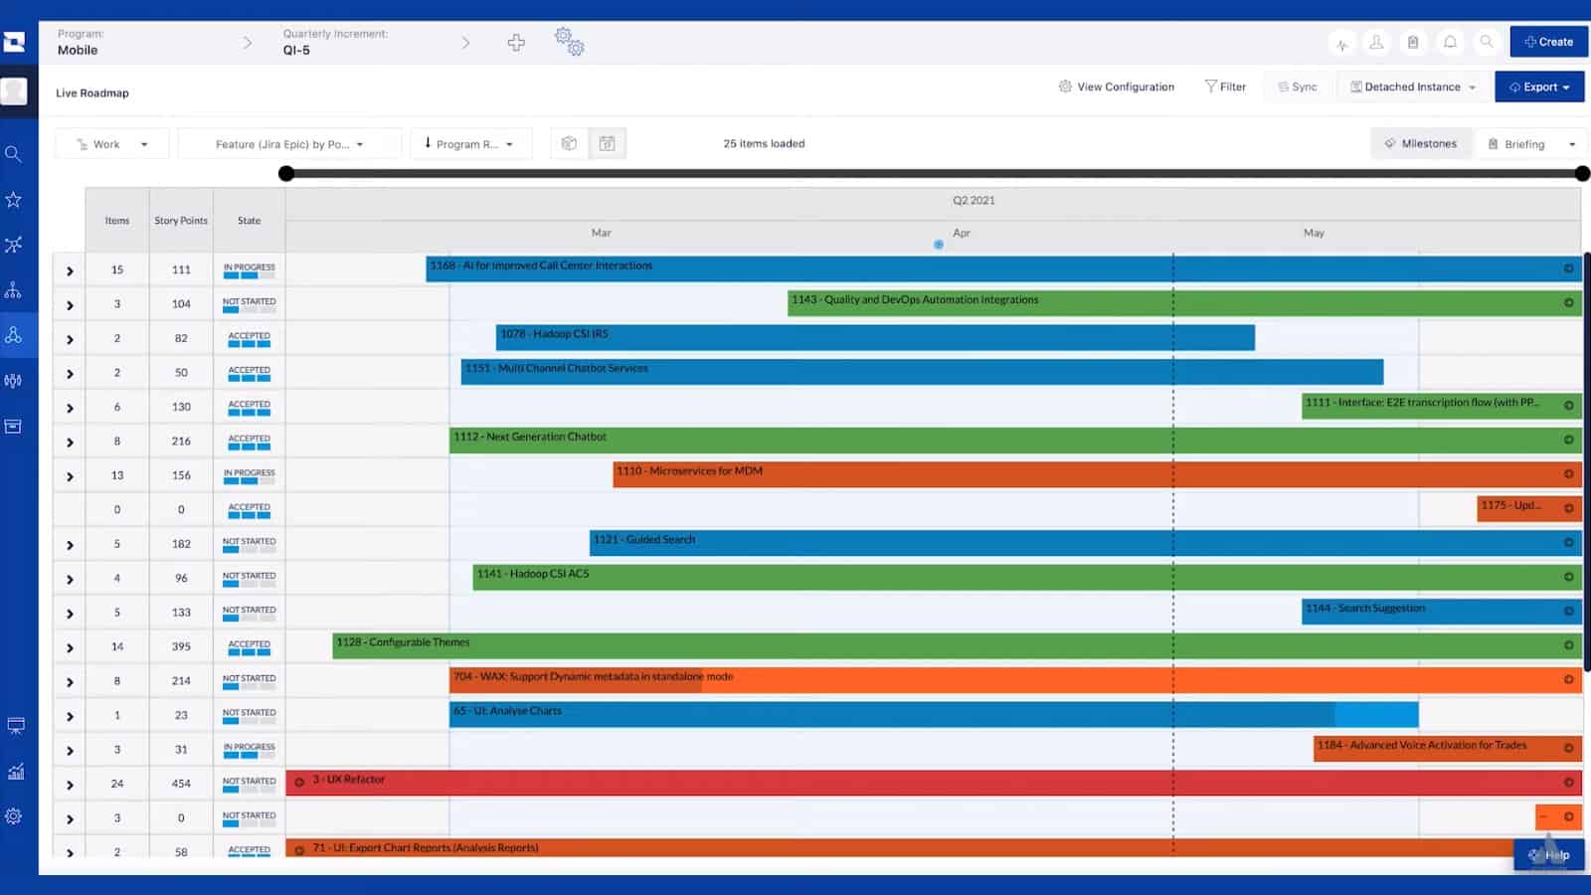Click the plus icon beside QI-5
The height and width of the screenshot is (895, 1591).
click(516, 43)
